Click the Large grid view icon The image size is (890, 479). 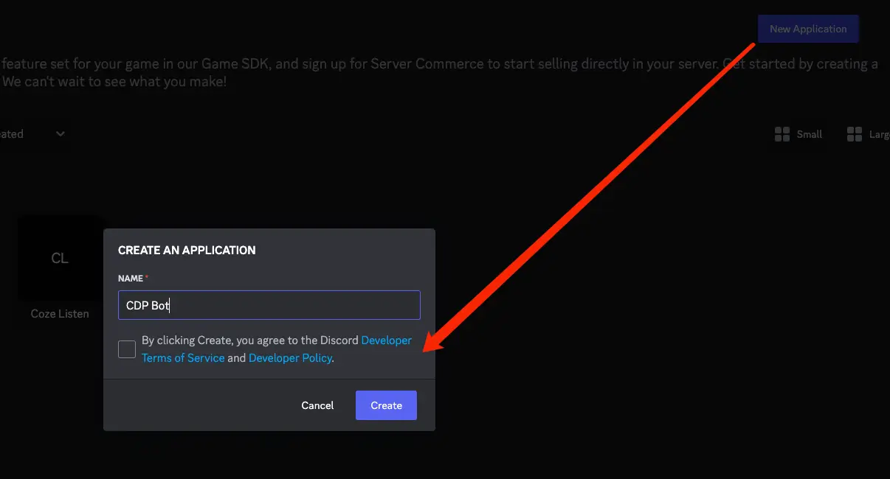pos(855,134)
